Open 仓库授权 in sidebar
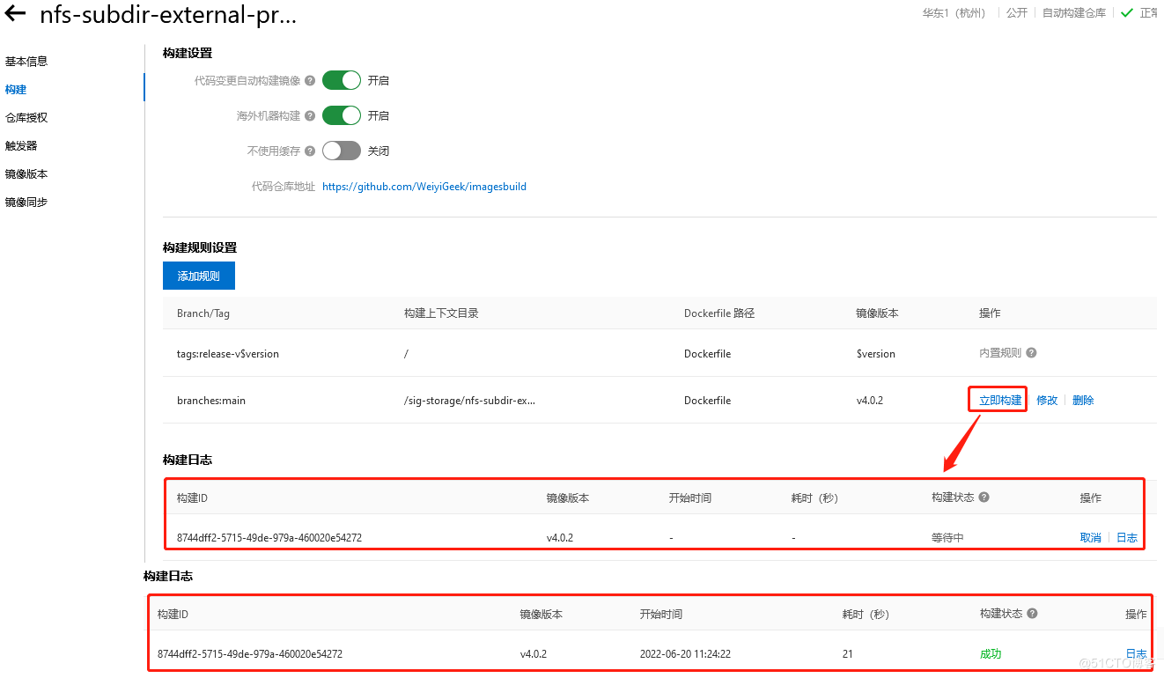Screen dimensions: 1164x678 (26, 118)
